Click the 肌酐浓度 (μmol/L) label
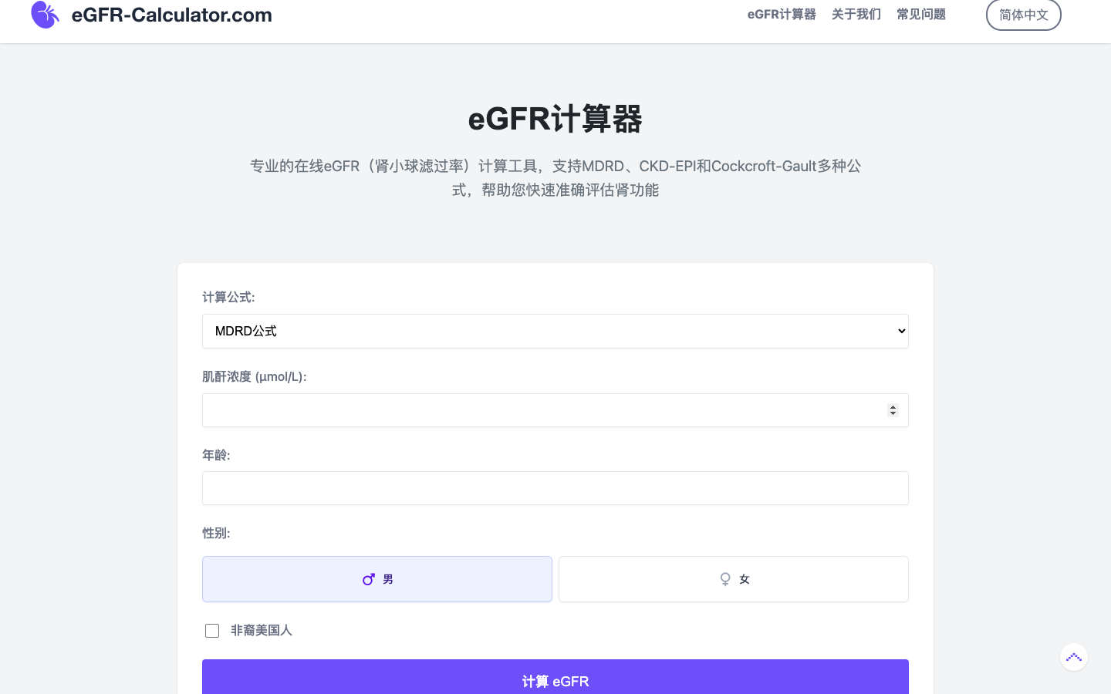This screenshot has width=1111, height=694. pyautogui.click(x=255, y=376)
